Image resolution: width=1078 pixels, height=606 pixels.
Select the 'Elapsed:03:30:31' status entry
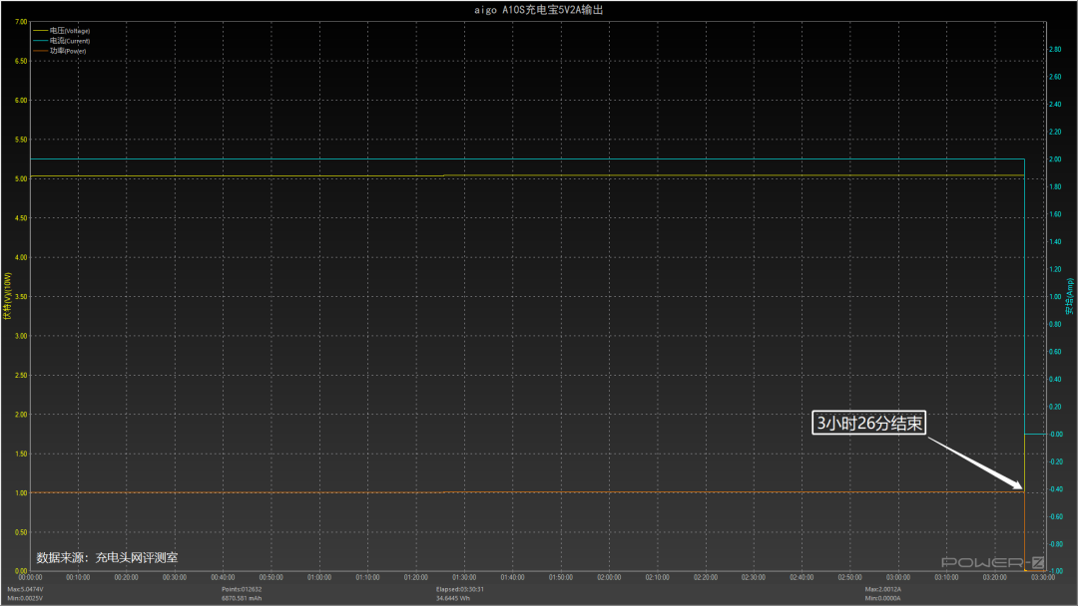point(460,589)
